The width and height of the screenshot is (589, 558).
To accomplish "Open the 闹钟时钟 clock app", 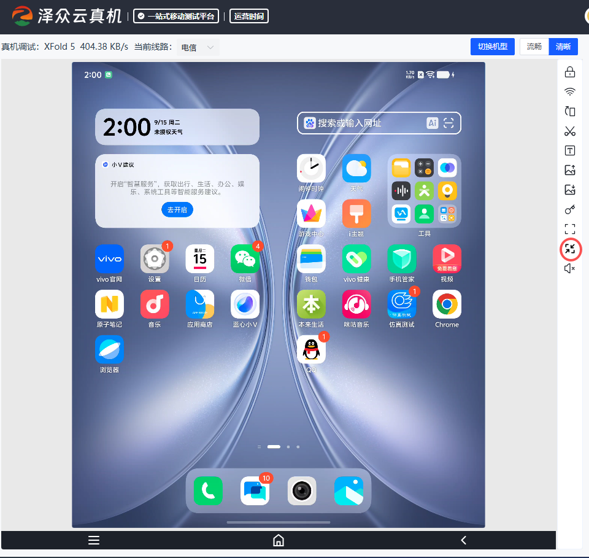I will (x=311, y=168).
